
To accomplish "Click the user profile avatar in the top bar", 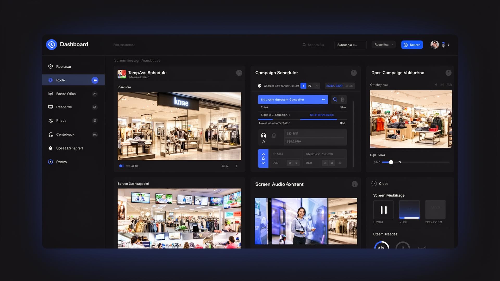I will (x=434, y=44).
